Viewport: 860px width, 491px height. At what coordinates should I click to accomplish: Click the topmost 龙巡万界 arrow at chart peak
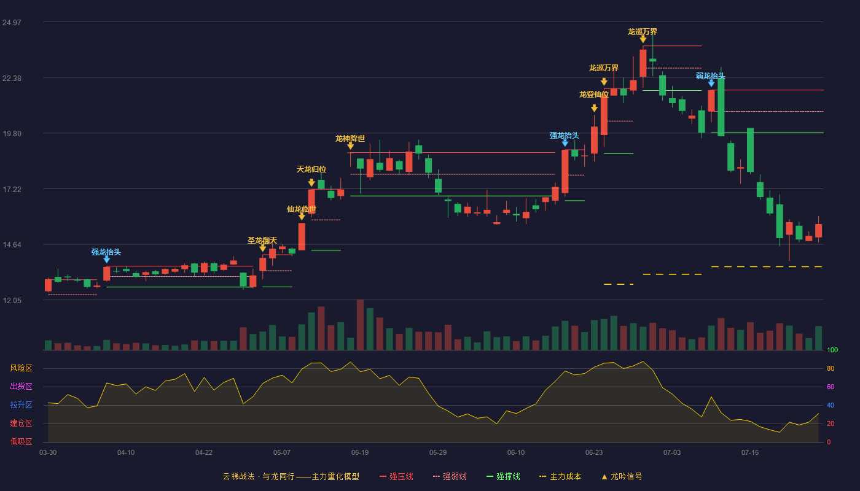coord(643,39)
